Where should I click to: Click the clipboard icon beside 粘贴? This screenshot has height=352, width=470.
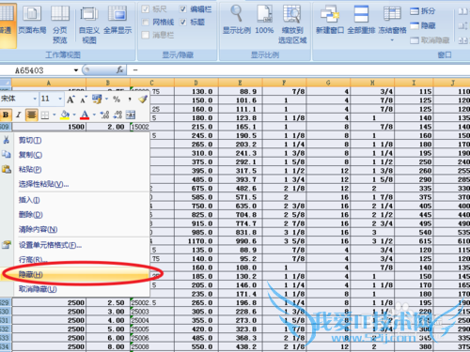pyautogui.click(x=7, y=169)
